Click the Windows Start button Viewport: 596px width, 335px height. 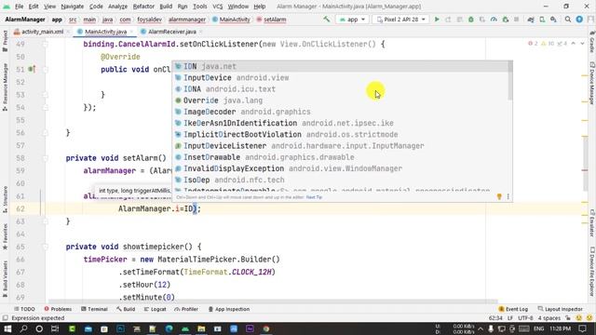(x=7, y=328)
